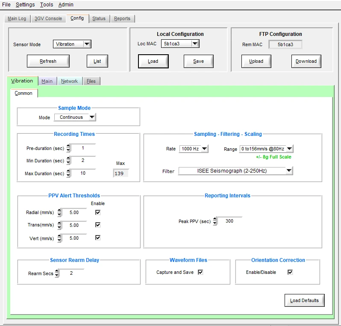Viewport: 341px width, 326px height.
Task: Click the Min Duration value field
Action: click(x=83, y=161)
